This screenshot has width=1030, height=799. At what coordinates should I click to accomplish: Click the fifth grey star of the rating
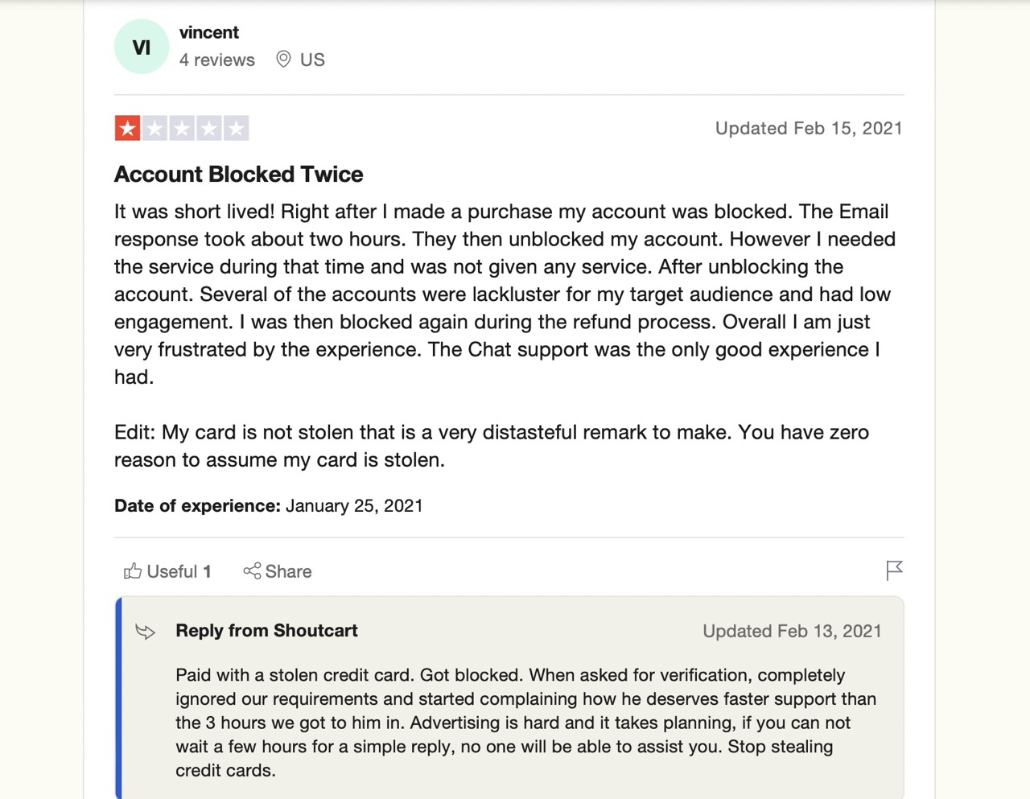click(236, 128)
